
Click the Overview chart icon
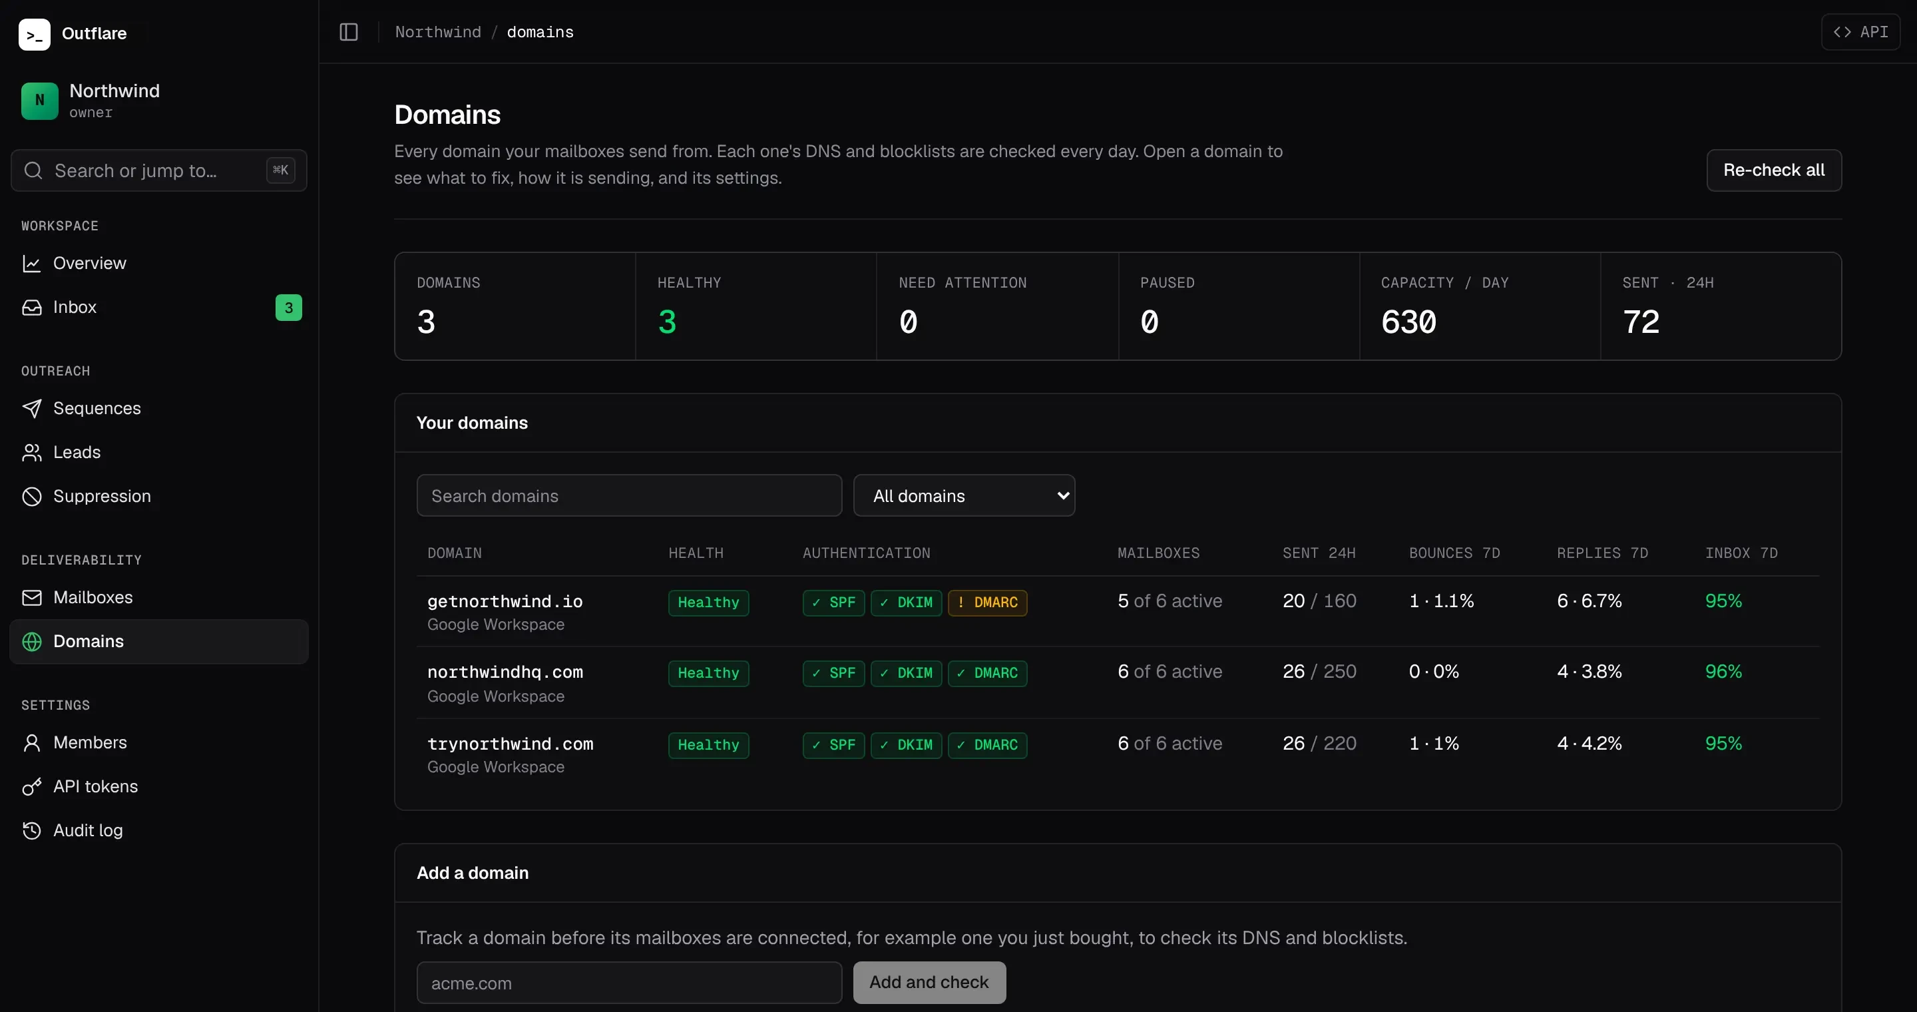(31, 264)
